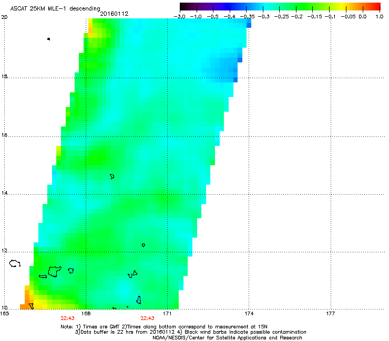389x341 pixels.
Task: Click the latitude axis label '20'
Action: [4, 17]
